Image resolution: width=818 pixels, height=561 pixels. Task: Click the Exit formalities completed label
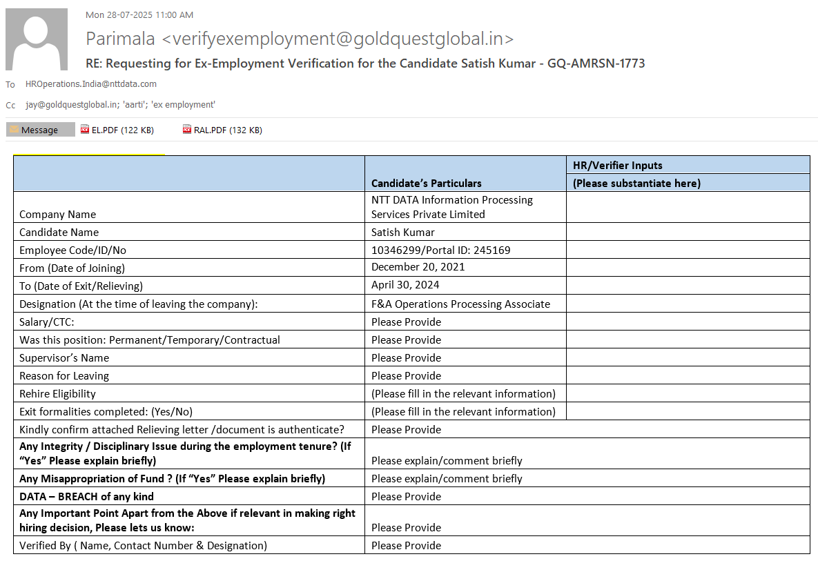(106, 412)
